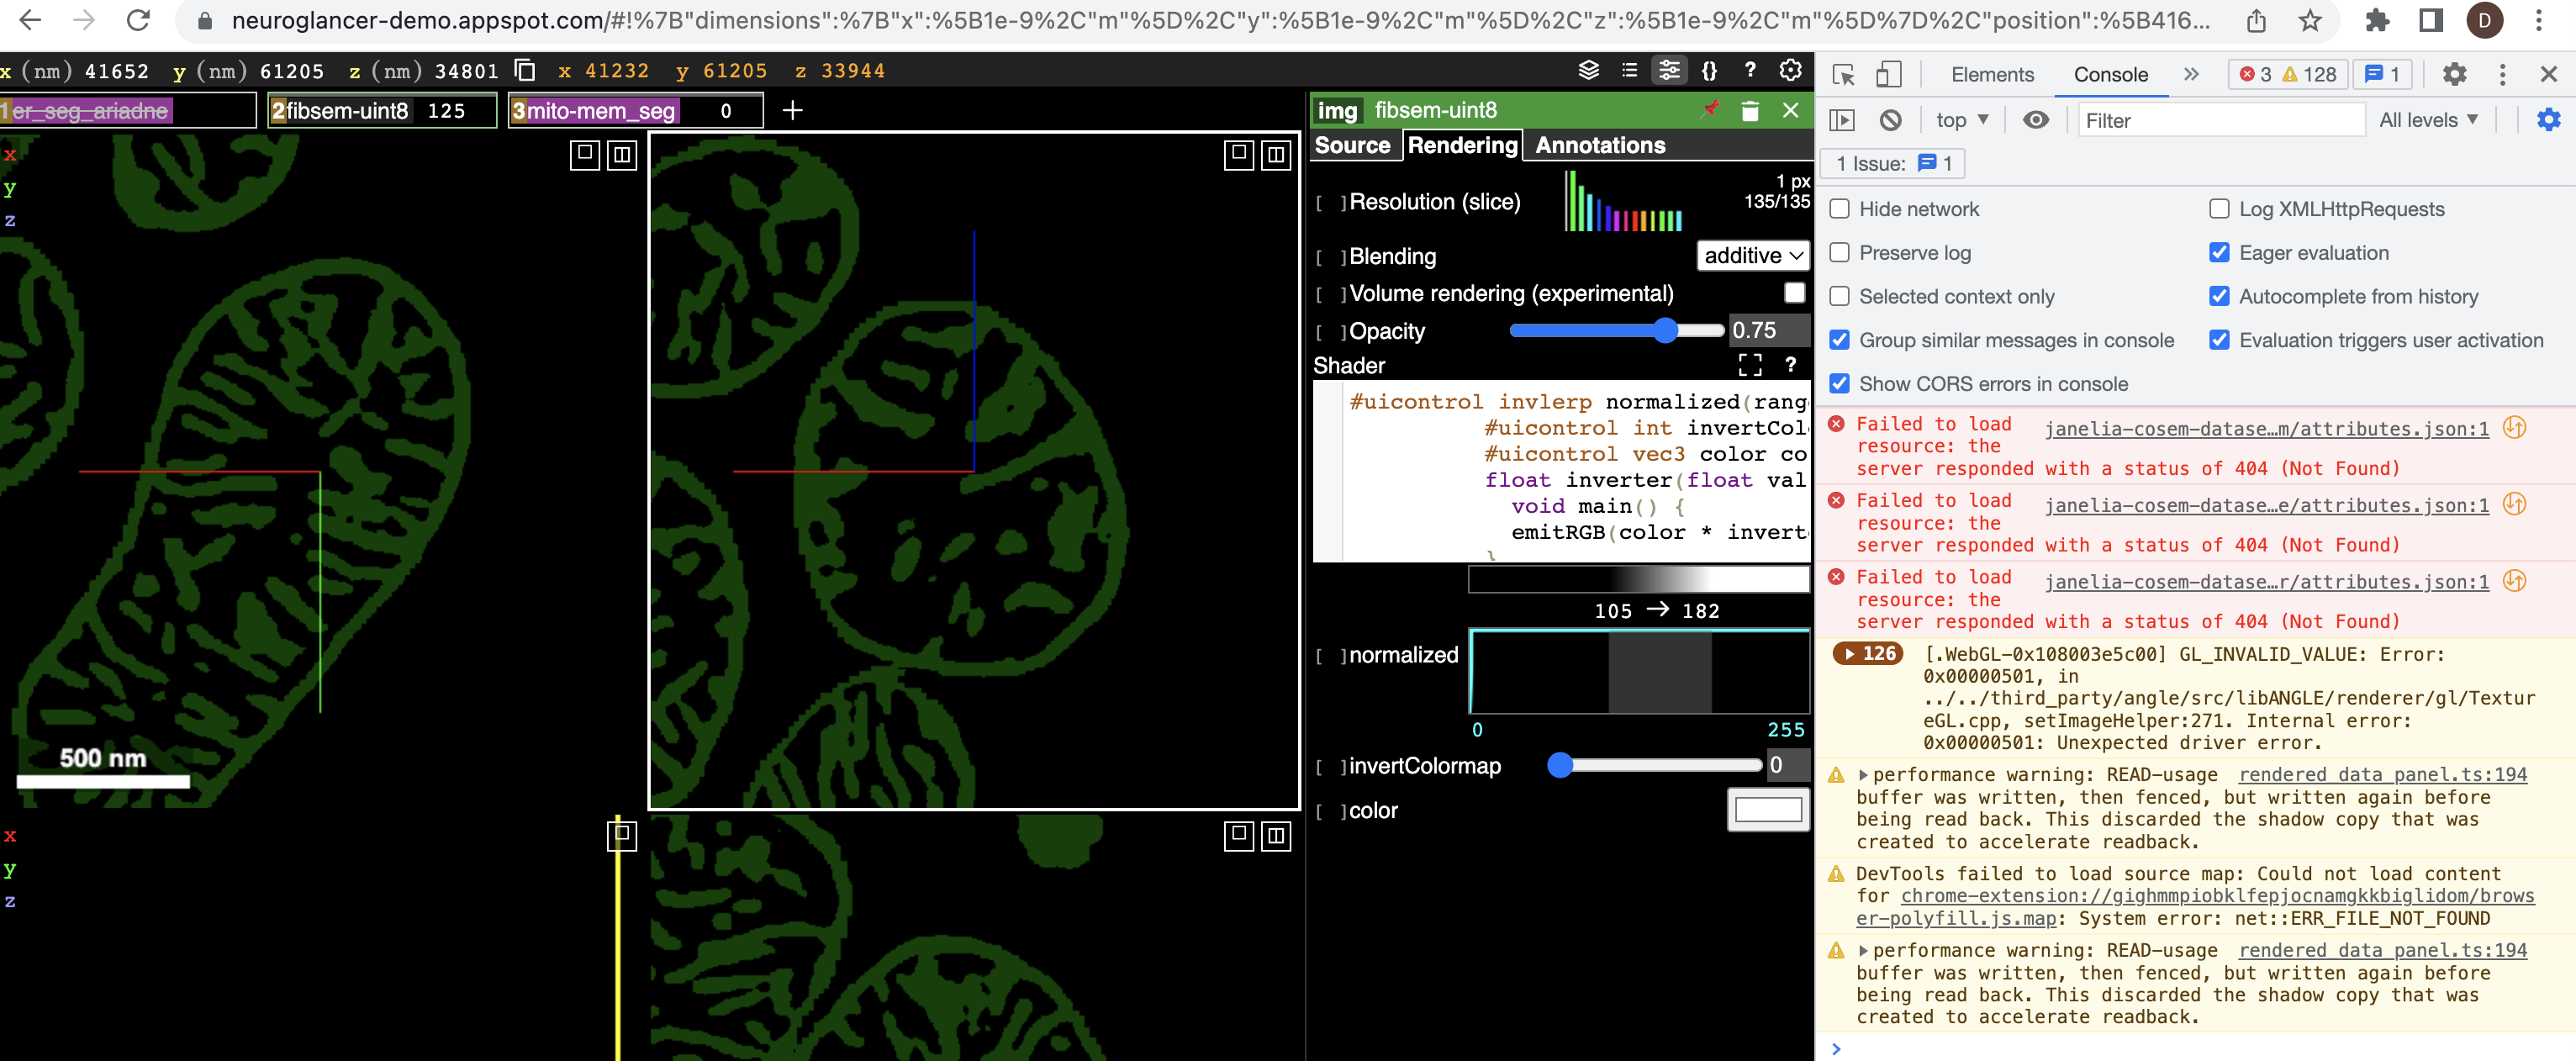Check the Hide network checkbox
The height and width of the screenshot is (1061, 2576).
click(x=1839, y=209)
